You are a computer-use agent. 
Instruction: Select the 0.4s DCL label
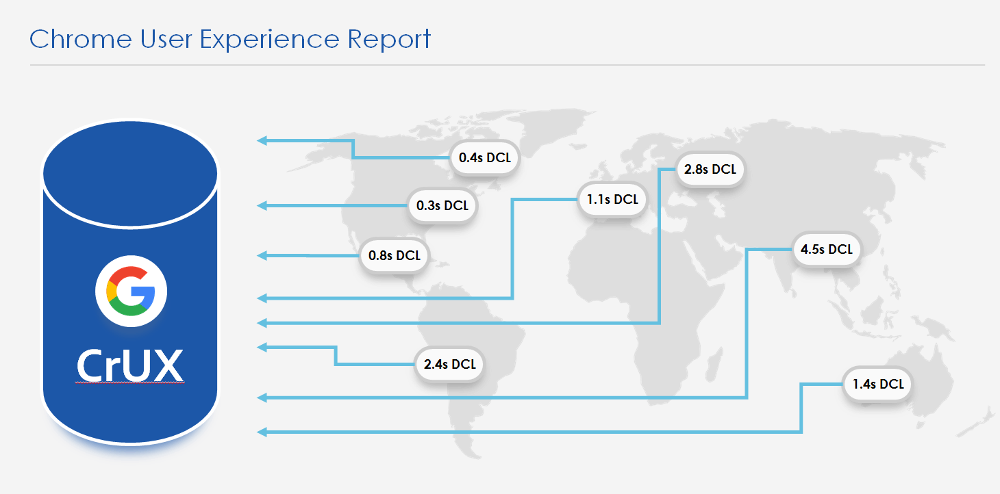click(484, 158)
